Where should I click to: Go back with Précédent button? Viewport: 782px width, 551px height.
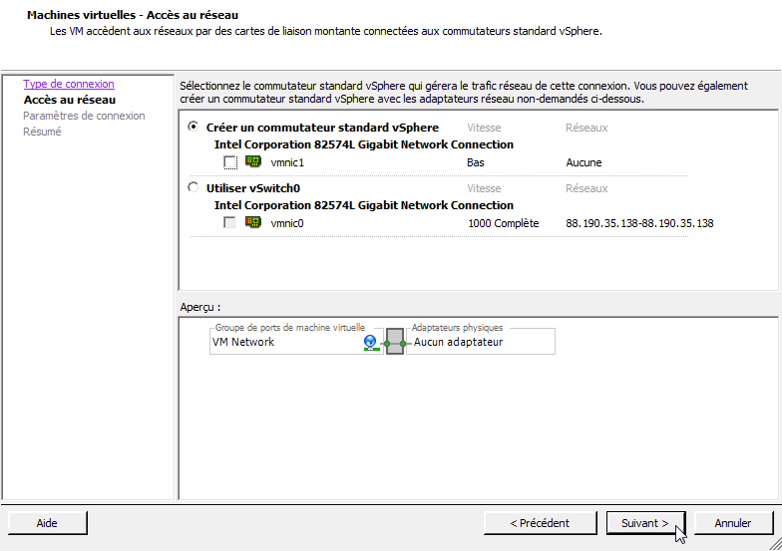(x=540, y=523)
